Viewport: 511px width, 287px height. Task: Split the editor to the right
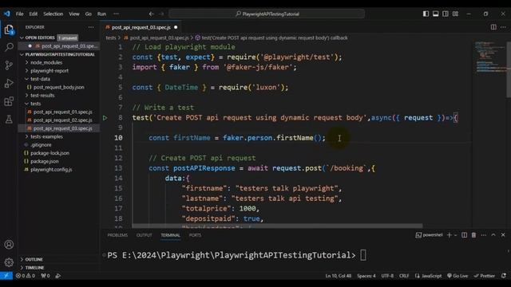pos(493,27)
